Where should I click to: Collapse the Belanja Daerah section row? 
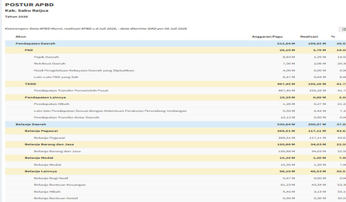[176, 124]
